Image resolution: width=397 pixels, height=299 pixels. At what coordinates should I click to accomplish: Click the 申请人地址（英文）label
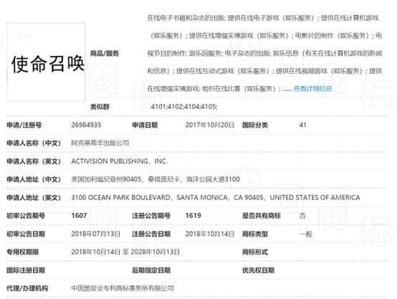[x=34, y=197]
